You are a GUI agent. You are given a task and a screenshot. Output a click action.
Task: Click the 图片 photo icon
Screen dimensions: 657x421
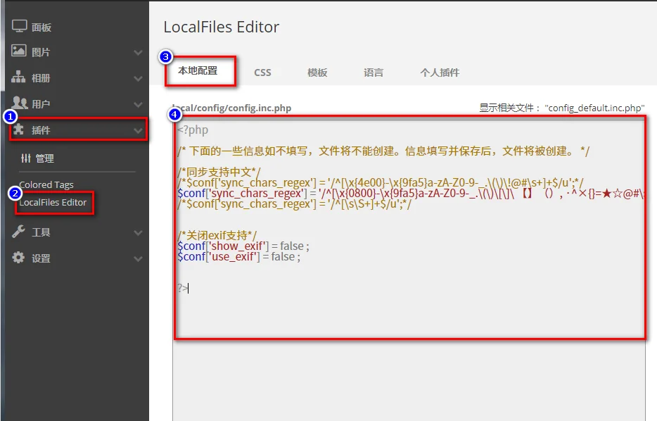click(19, 51)
